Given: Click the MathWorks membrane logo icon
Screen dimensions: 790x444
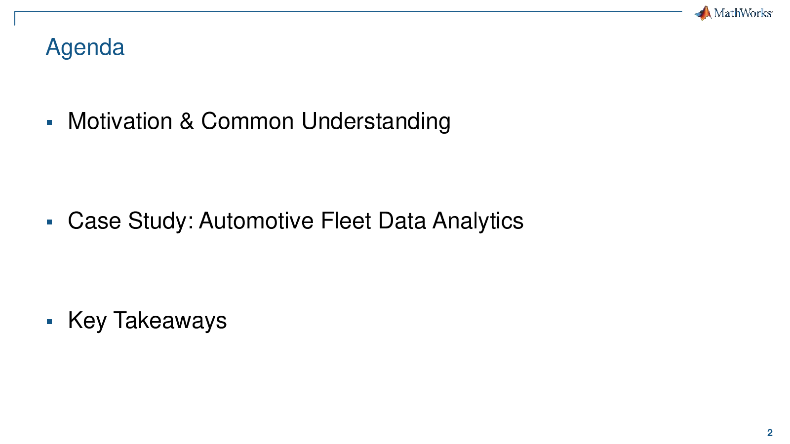Looking at the screenshot, I should click(x=703, y=13).
